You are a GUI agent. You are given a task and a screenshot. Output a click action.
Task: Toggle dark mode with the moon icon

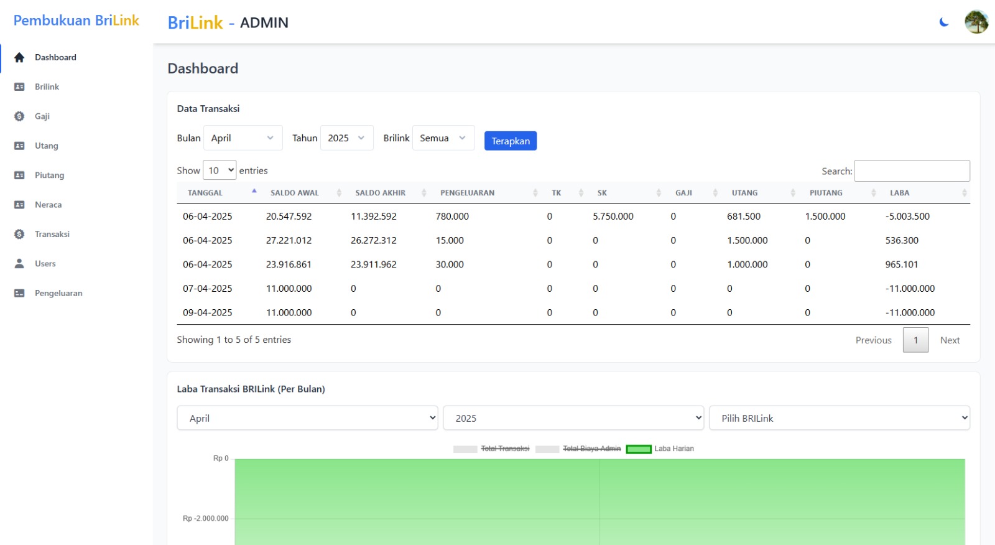(x=944, y=22)
